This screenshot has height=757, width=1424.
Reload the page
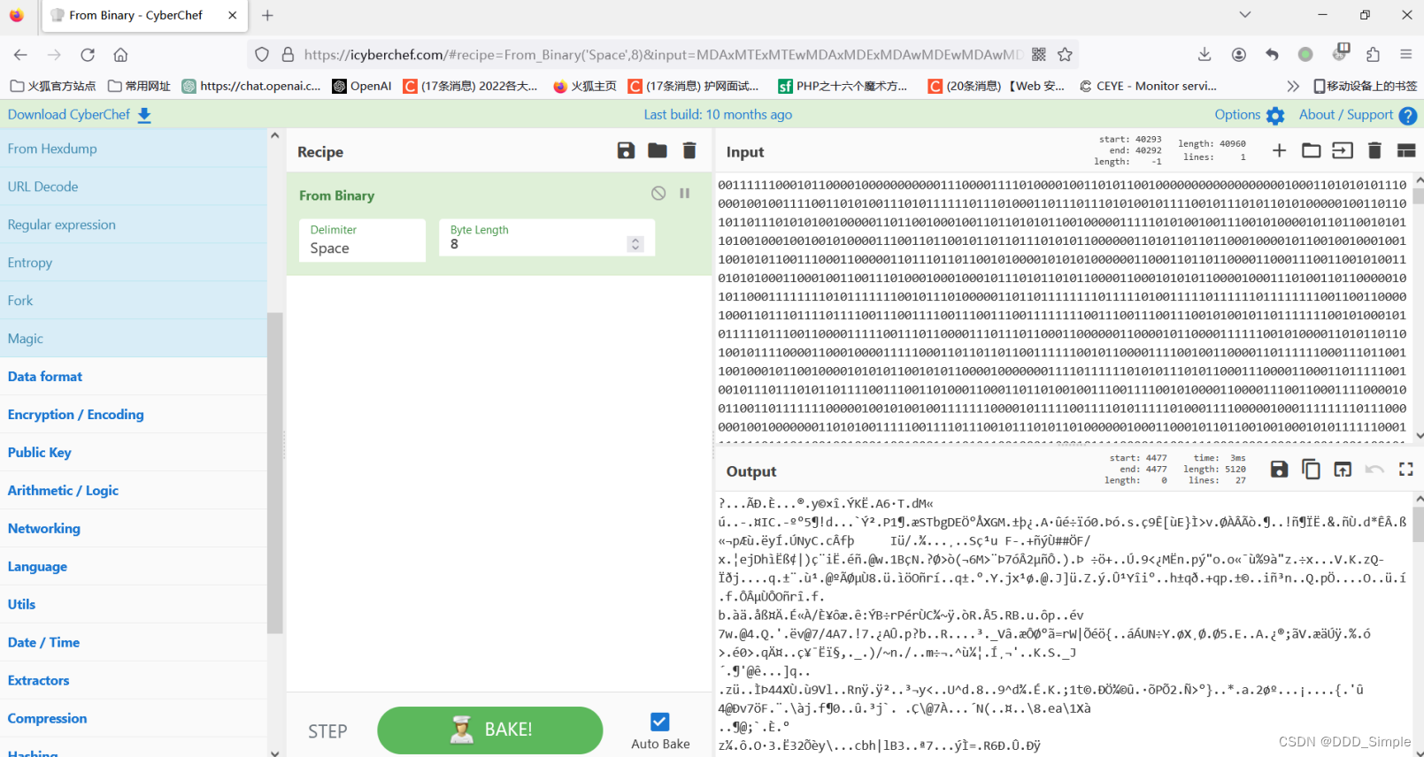[x=87, y=55]
